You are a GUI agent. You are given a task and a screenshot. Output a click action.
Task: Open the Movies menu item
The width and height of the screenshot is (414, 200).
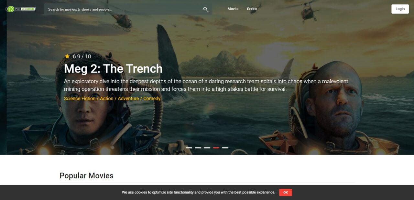click(x=234, y=9)
